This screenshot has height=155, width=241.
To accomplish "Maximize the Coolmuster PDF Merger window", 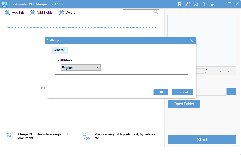I will 229,4.
